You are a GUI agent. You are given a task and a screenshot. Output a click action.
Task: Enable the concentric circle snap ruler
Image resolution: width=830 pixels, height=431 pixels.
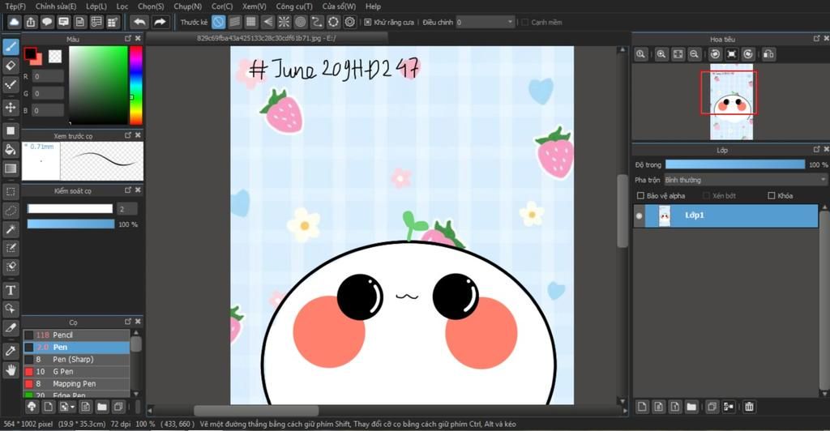300,22
